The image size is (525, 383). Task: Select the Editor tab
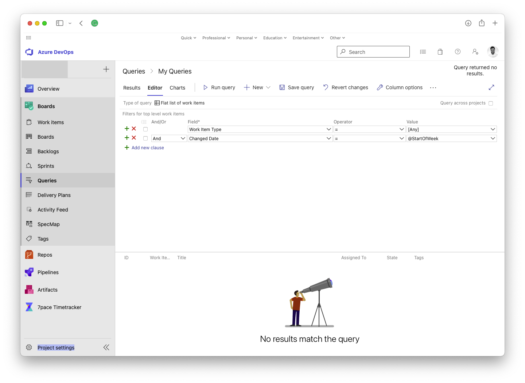155,88
